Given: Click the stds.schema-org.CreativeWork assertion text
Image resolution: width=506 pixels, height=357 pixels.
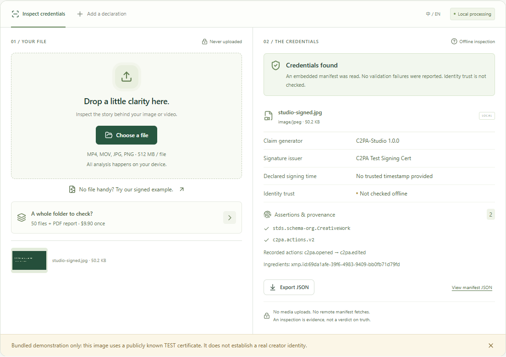Looking at the screenshot, I should point(311,229).
